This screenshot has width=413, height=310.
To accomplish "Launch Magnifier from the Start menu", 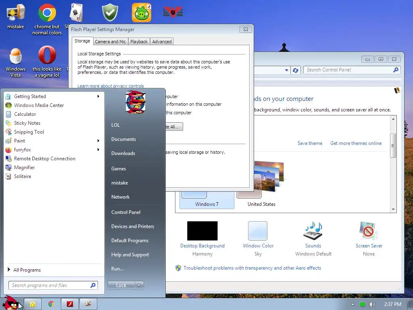I will click(53, 168).
